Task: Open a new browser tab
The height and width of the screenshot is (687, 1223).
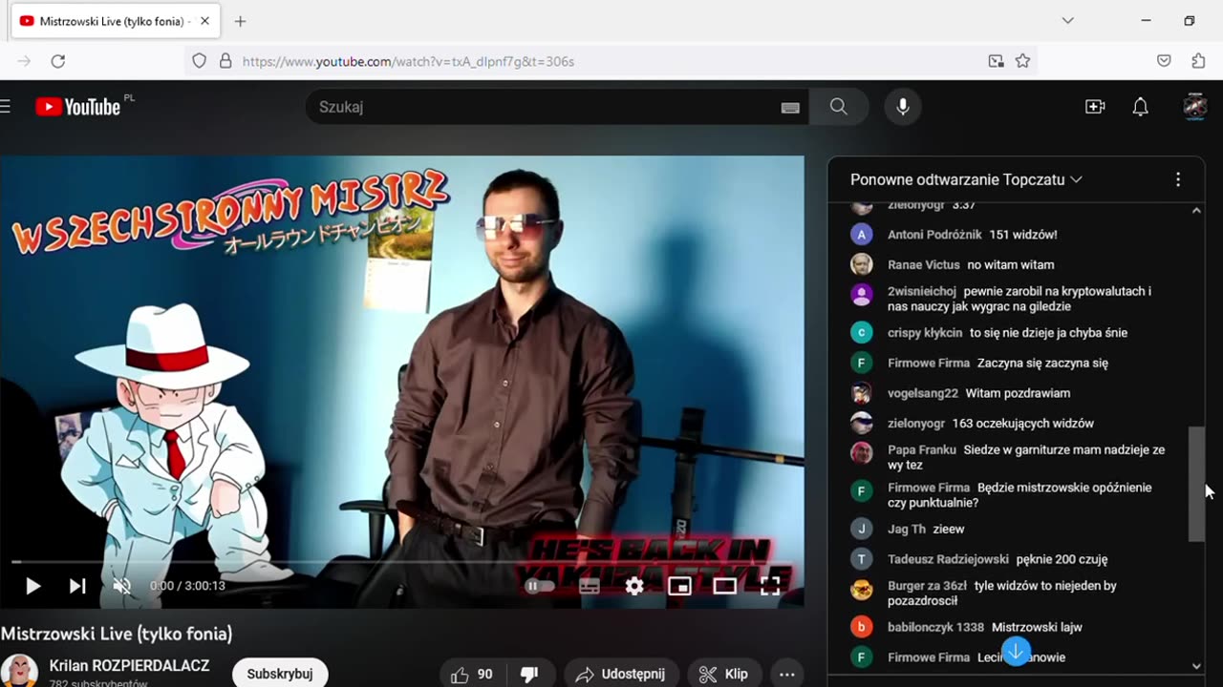Action: coord(240,21)
